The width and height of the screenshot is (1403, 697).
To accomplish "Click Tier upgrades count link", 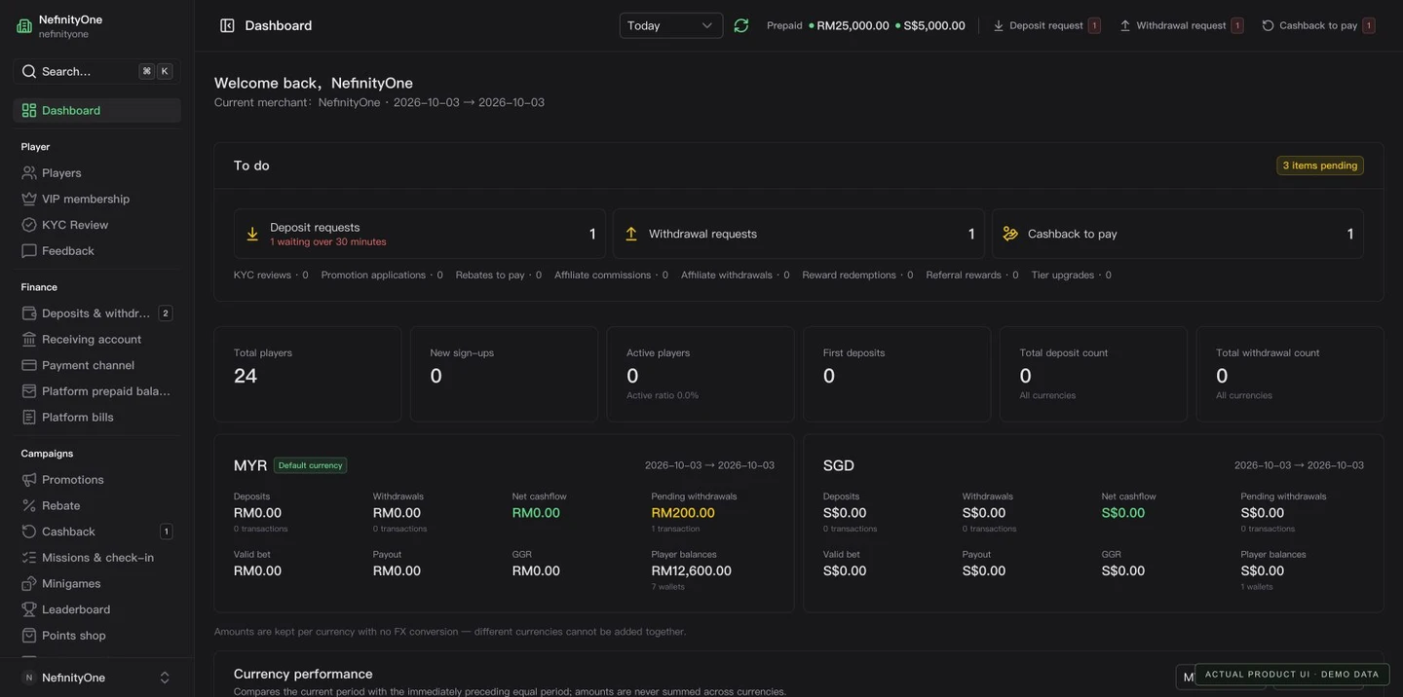I will pyautogui.click(x=1072, y=275).
